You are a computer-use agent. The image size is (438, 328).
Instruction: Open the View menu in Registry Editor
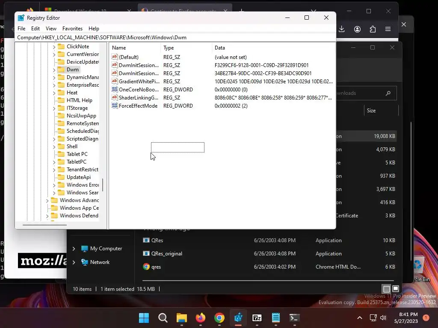click(x=51, y=29)
